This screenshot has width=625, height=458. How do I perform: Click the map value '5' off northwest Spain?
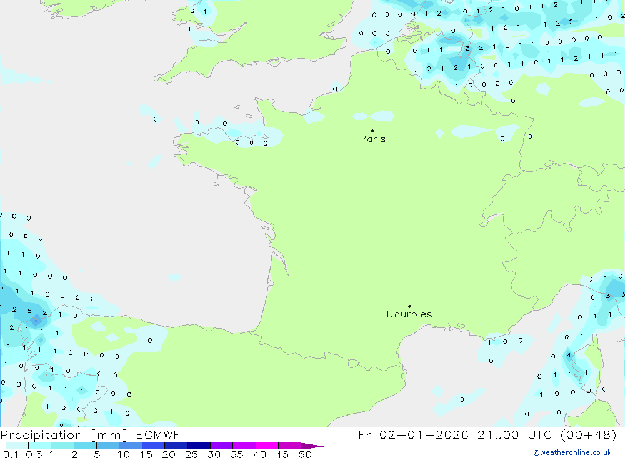[29, 311]
